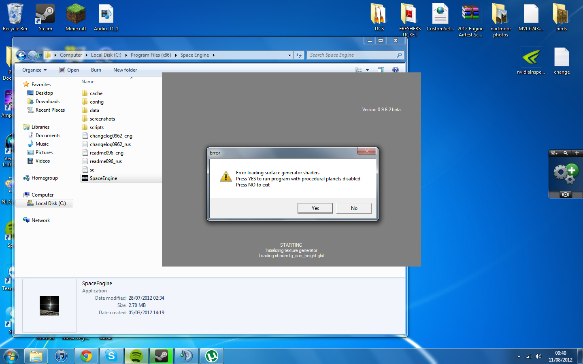
Task: Click New folder in the toolbar
Action: coord(125,70)
